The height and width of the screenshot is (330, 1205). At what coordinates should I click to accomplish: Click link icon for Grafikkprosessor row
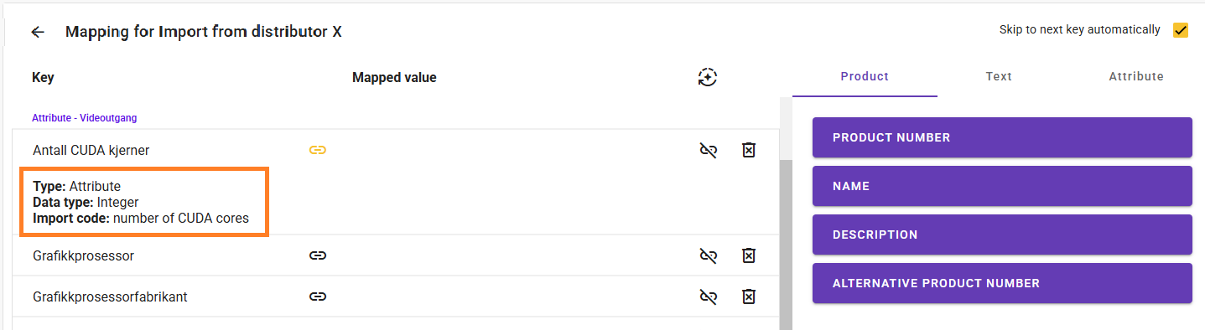[317, 255]
